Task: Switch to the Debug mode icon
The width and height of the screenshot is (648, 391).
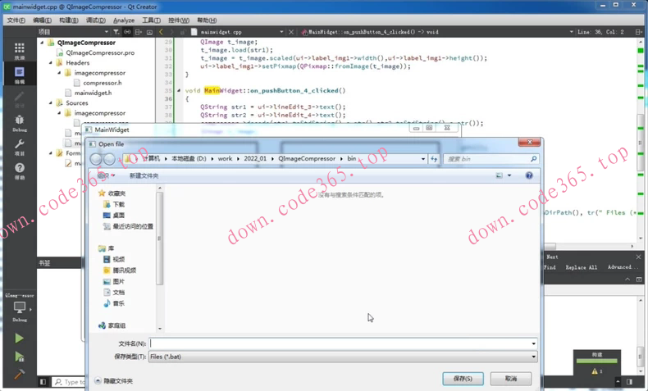Action: coord(19,122)
